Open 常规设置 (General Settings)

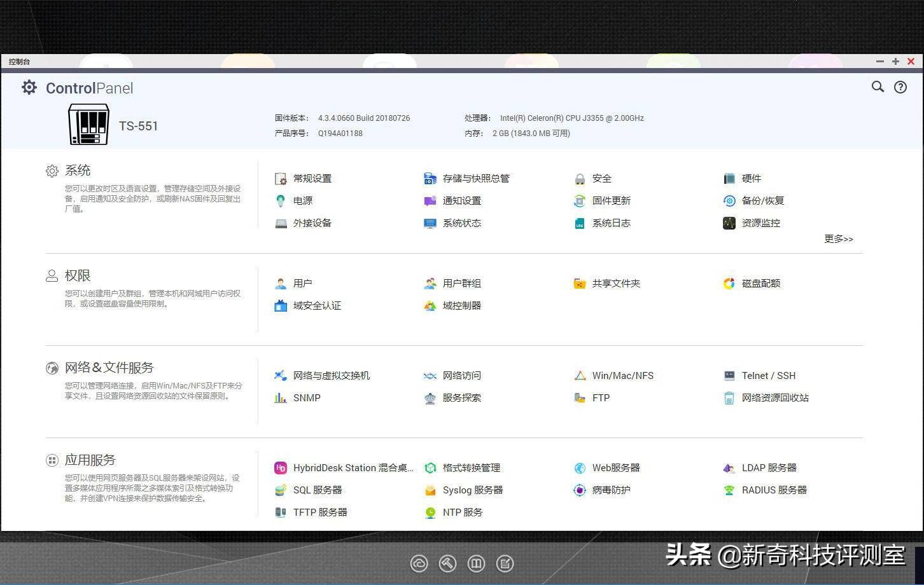coord(312,178)
